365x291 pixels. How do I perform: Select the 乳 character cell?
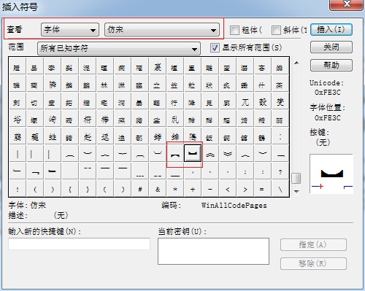coord(175,119)
